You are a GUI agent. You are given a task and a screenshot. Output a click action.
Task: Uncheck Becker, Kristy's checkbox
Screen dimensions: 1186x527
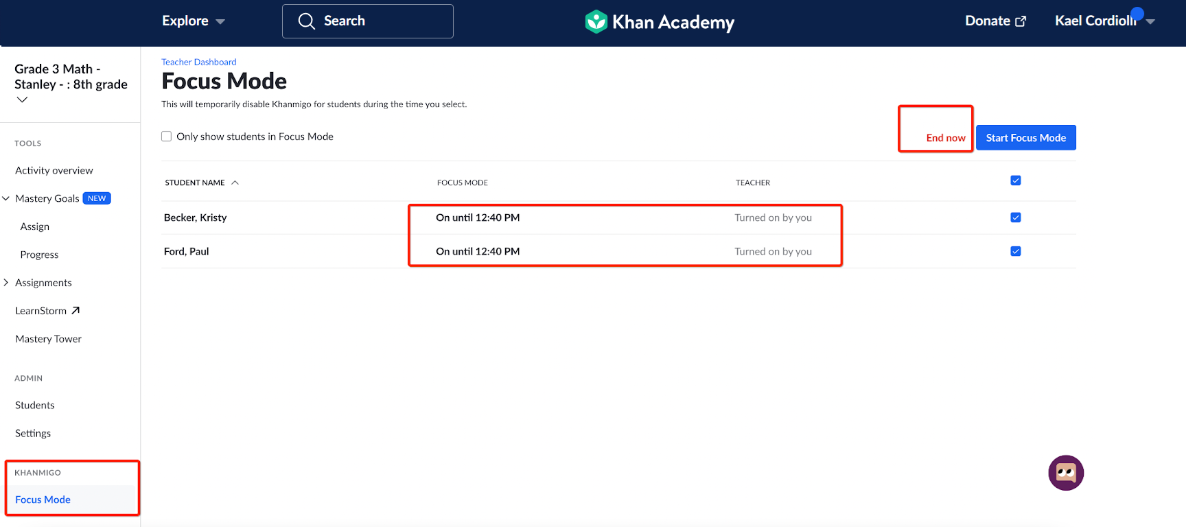coord(1016,218)
